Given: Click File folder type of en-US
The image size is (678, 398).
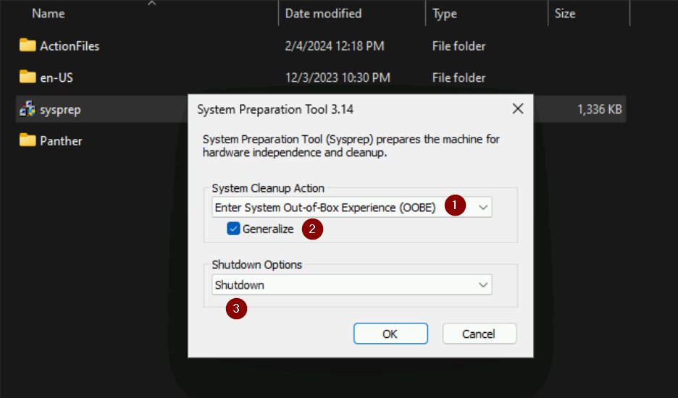Looking at the screenshot, I should 459,77.
